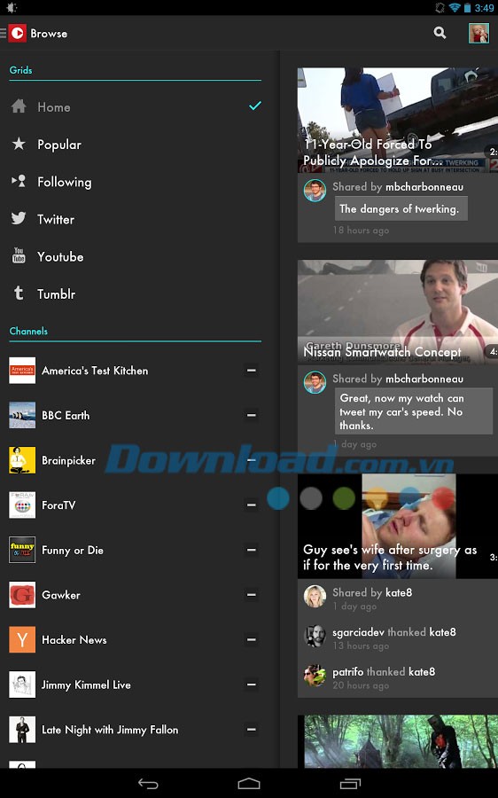The image size is (498, 798).
Task: Click the Following person icon
Action: (x=19, y=181)
